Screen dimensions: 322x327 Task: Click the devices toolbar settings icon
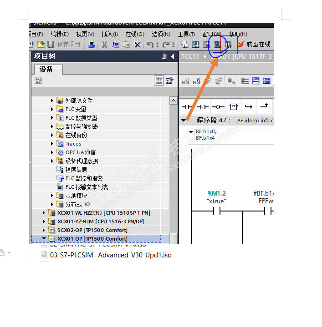coord(38,80)
